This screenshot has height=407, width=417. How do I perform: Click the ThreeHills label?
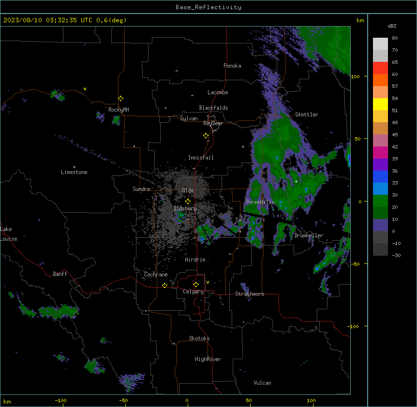[x=260, y=202]
